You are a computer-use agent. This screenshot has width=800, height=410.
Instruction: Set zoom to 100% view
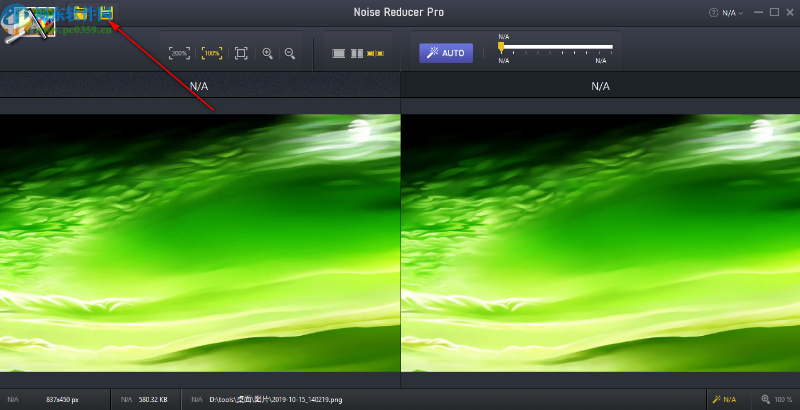point(212,53)
